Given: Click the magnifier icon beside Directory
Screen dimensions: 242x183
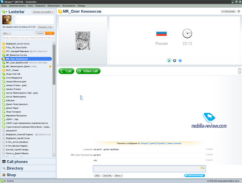Looking at the screenshot, I should point(4,168).
